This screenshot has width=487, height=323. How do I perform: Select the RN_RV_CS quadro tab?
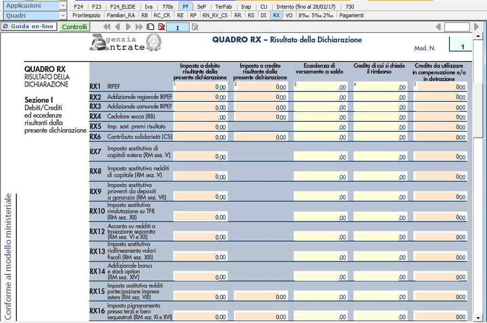[215, 15]
